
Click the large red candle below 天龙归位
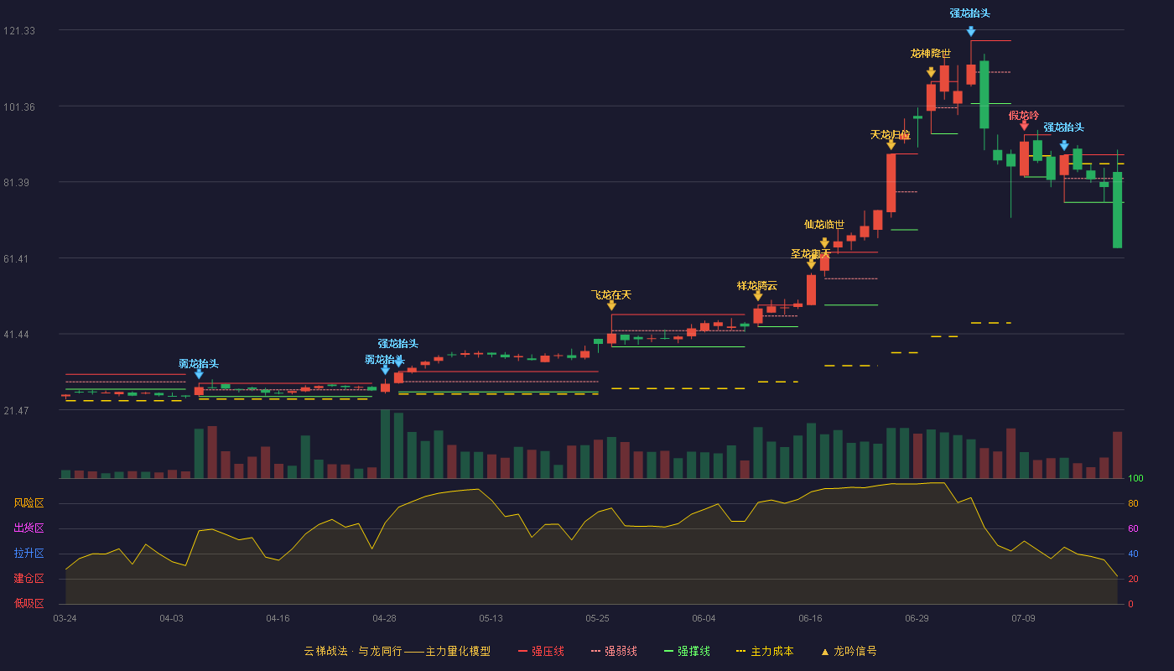tap(891, 183)
